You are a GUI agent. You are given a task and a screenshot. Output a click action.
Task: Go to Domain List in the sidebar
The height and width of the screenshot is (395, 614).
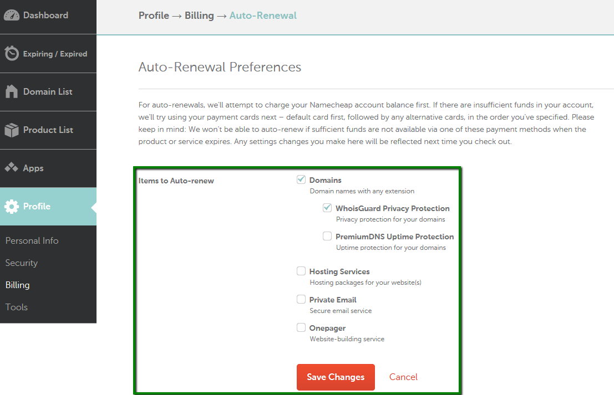pos(48,91)
